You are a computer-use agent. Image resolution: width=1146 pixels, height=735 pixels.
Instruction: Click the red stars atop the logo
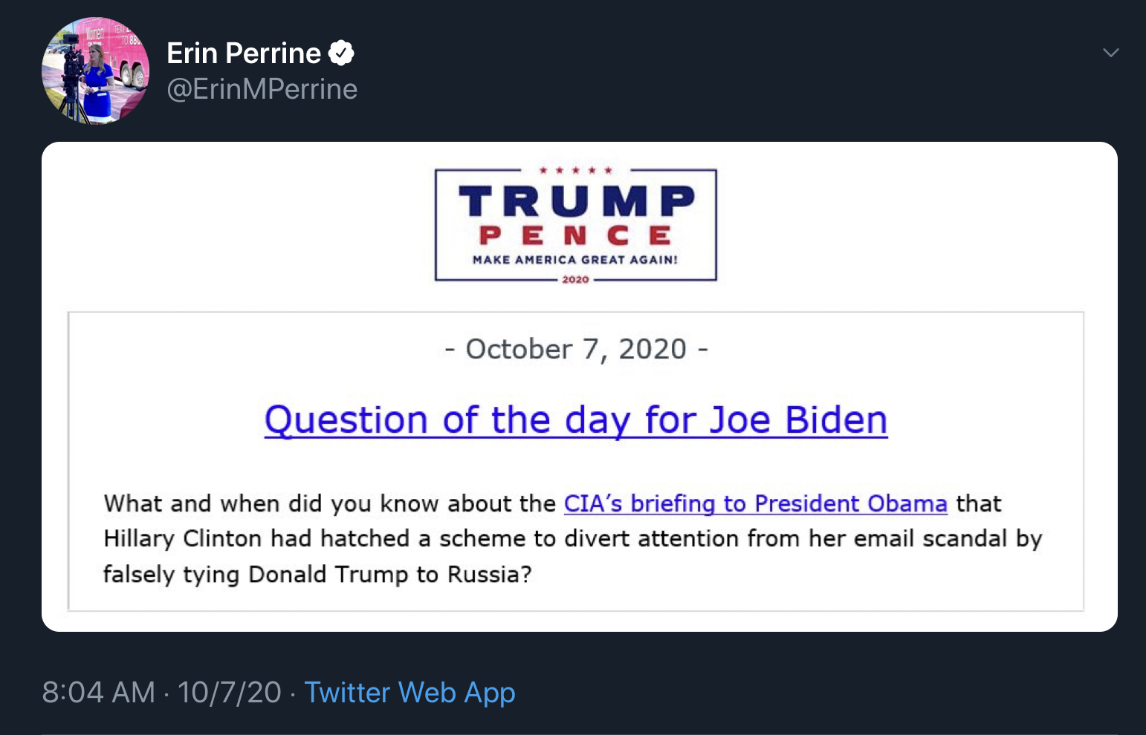pos(575,171)
